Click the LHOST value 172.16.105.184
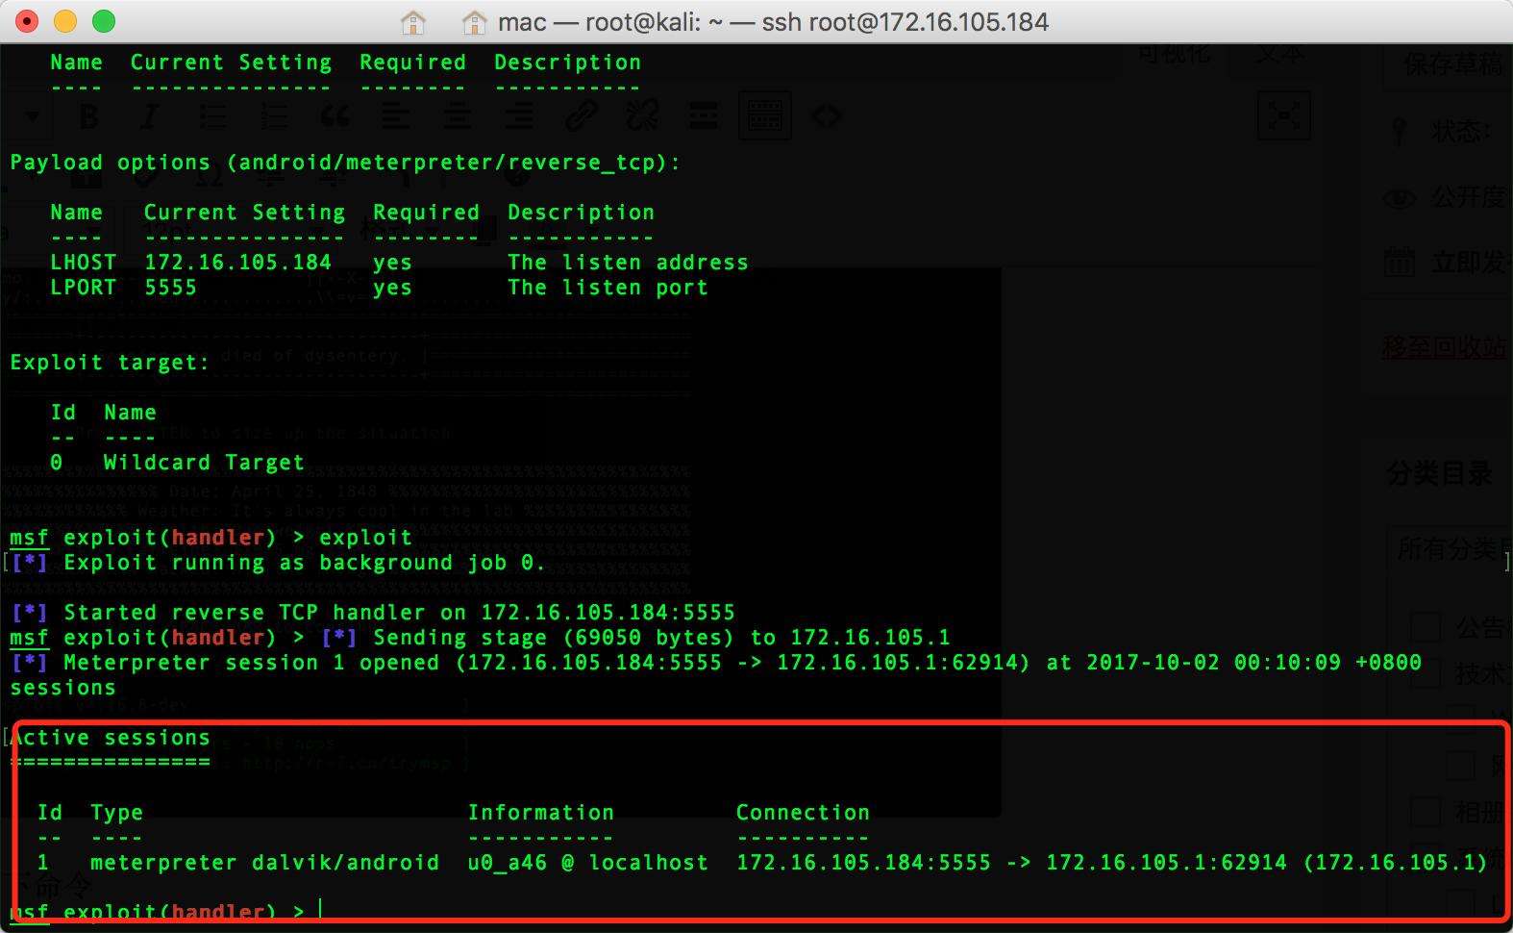This screenshot has height=933, width=1513. (x=237, y=262)
